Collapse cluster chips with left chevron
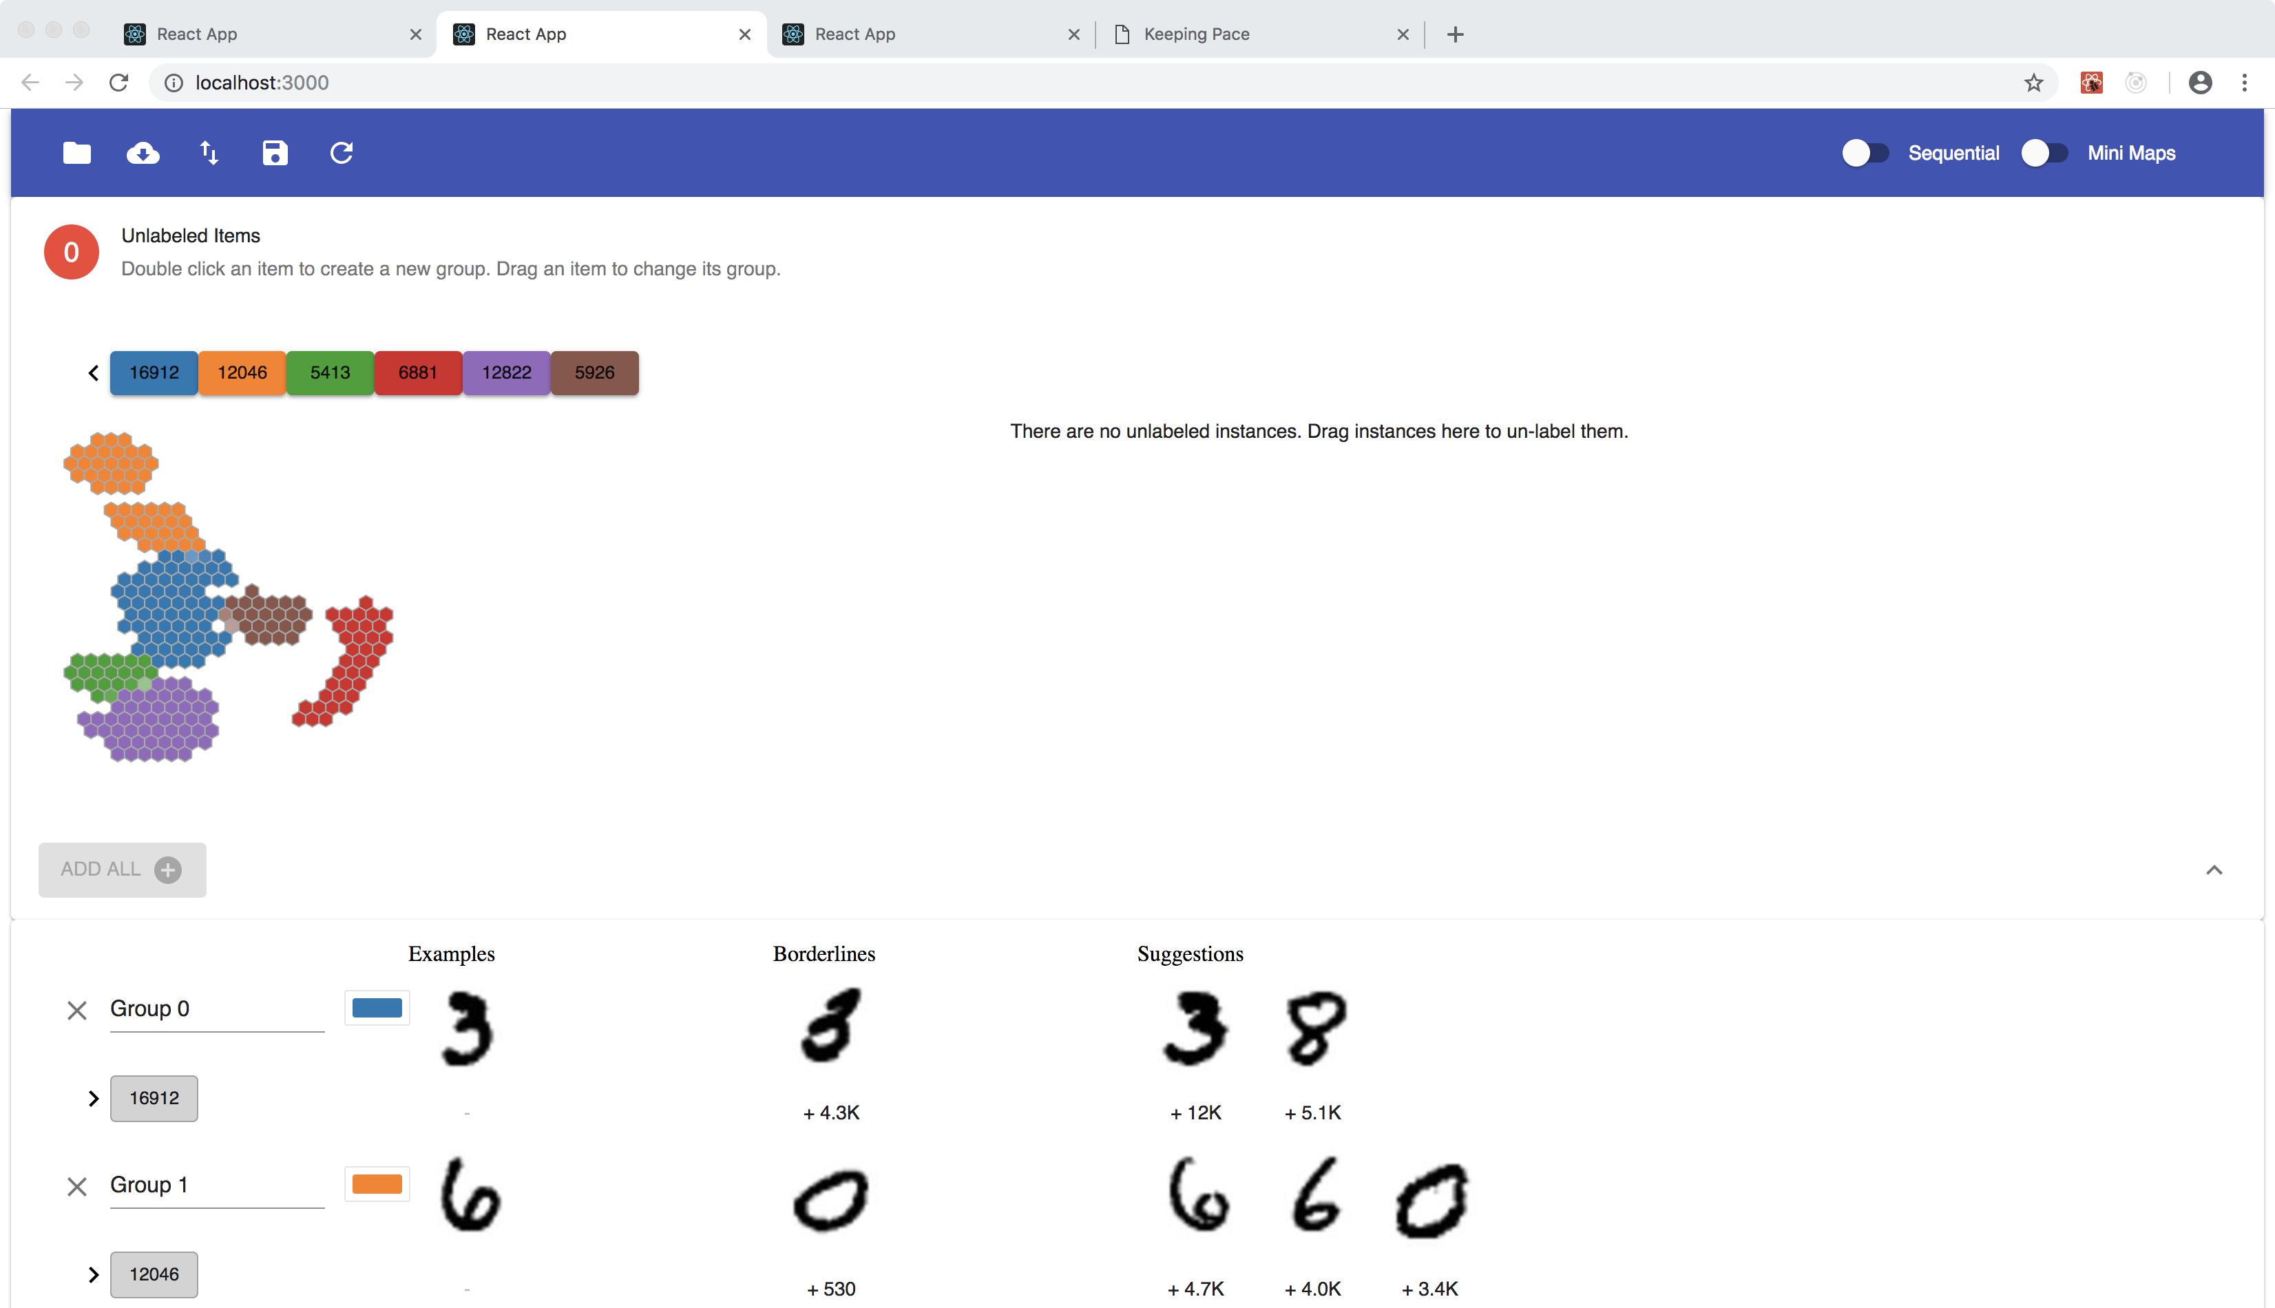The width and height of the screenshot is (2275, 1308). click(x=94, y=373)
